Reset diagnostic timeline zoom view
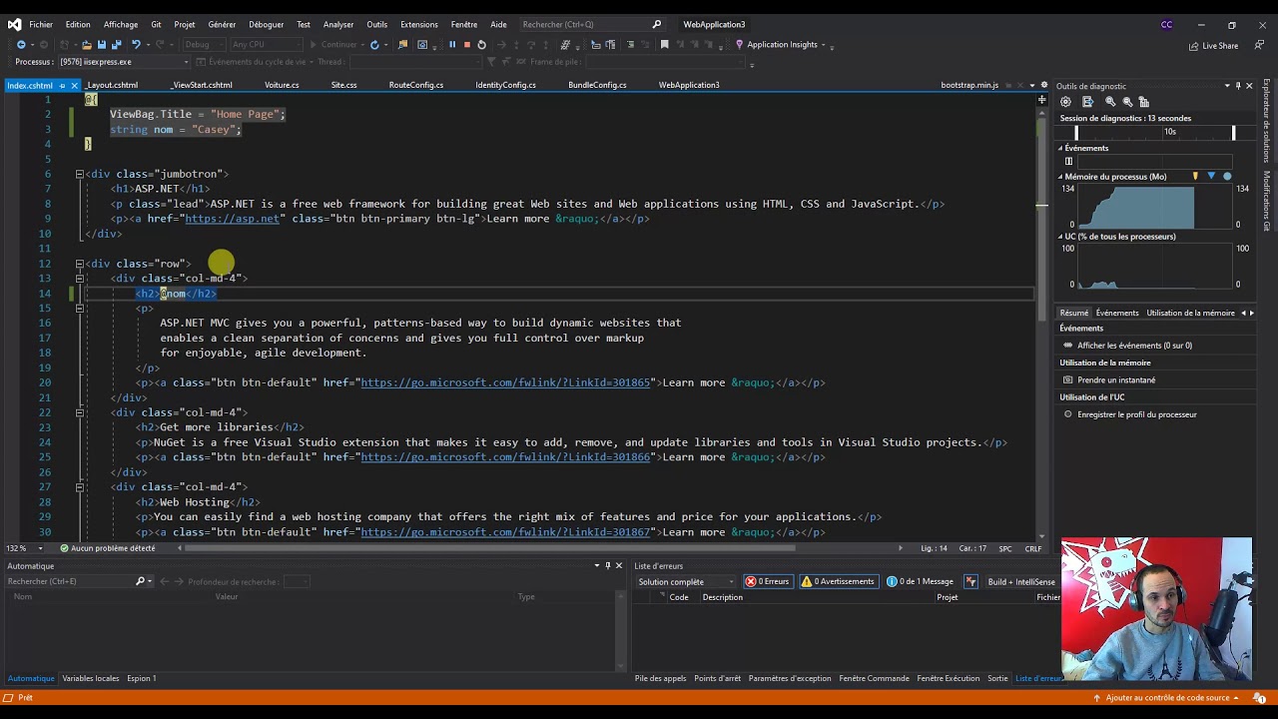Viewport: 1278px width, 719px height. pos(1144,102)
